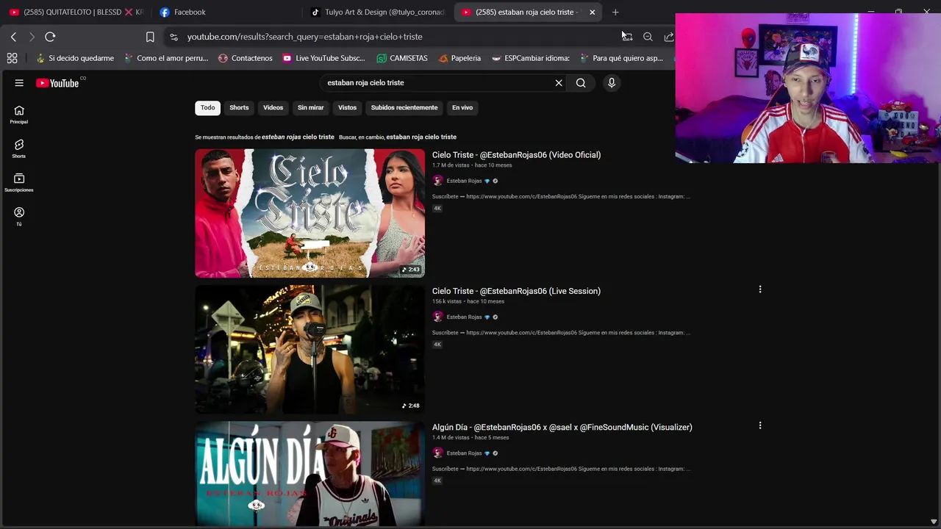Switch to the QUITATELOTO BLESSD tab

point(76,12)
